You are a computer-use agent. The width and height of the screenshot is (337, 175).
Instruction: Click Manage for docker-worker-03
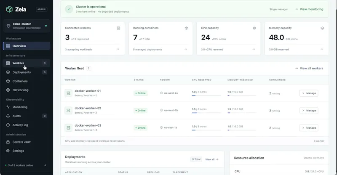click(309, 128)
